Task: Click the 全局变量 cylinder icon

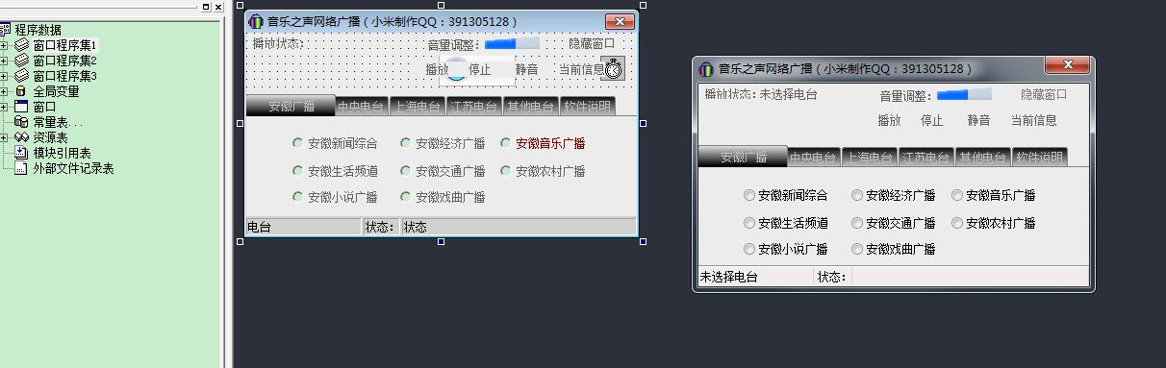Action: point(21,91)
